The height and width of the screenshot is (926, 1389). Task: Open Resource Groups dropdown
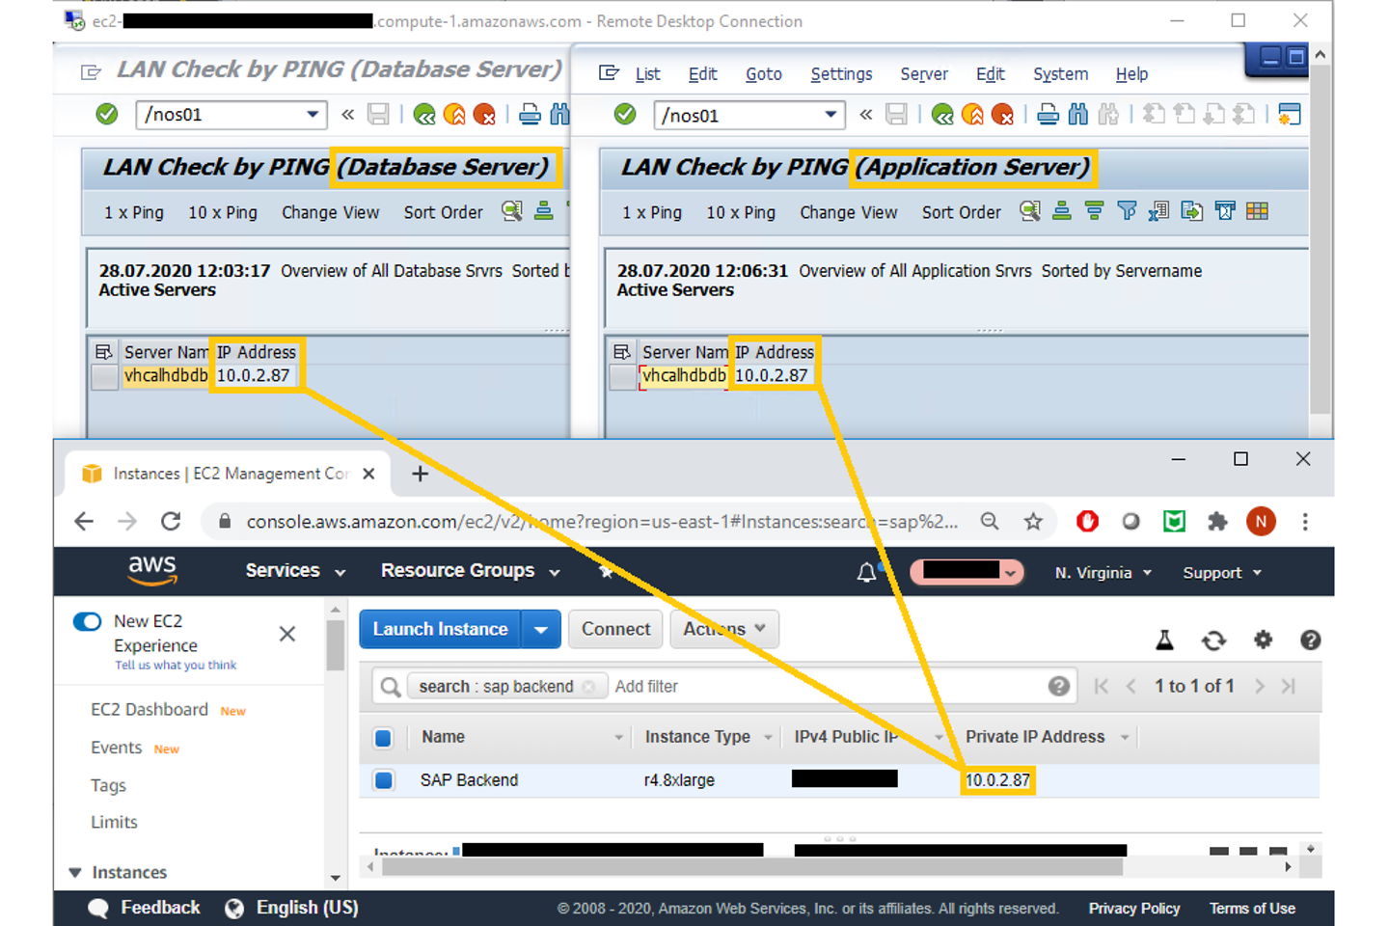pos(470,571)
